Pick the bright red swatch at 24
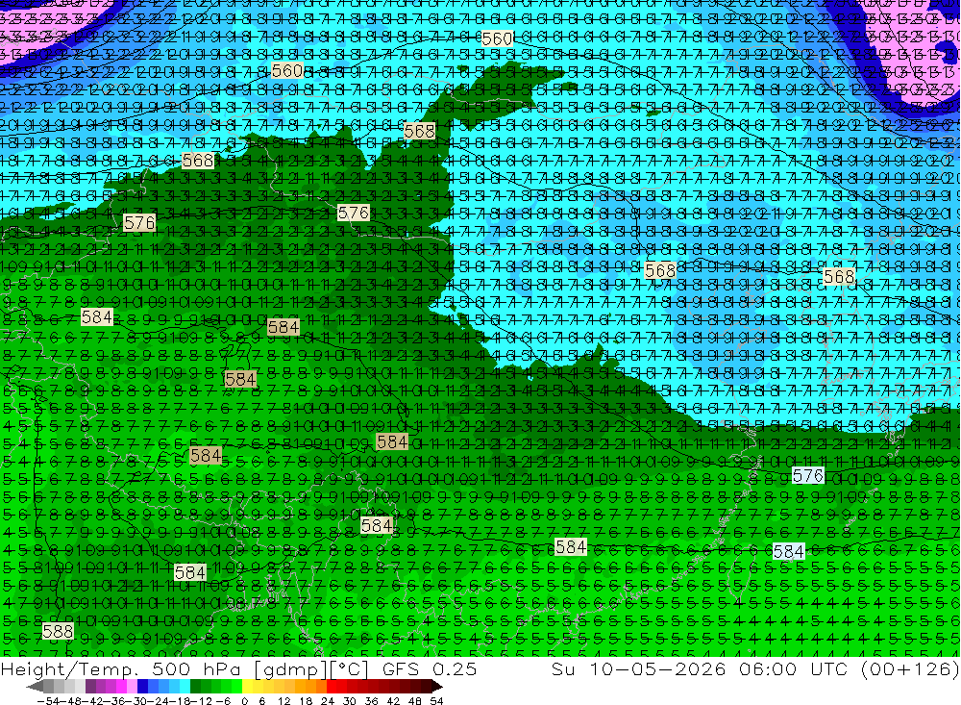The image size is (961, 705). 332,687
